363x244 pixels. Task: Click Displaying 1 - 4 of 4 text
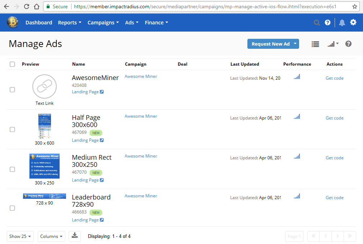pos(109,236)
